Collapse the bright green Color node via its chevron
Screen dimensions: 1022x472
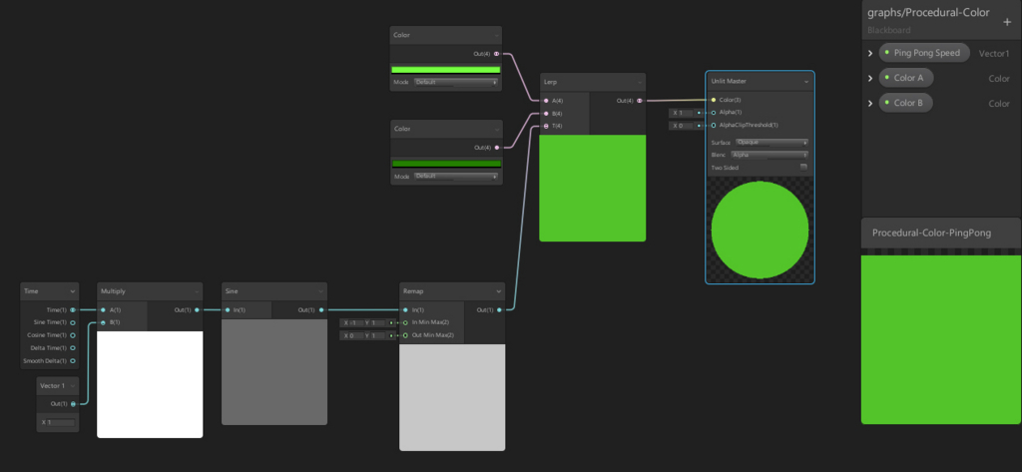click(x=497, y=35)
